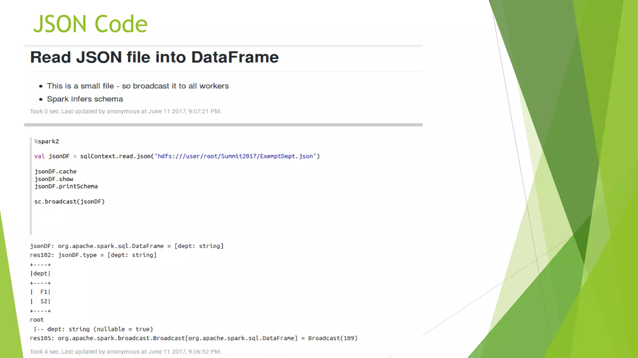Image resolution: width=638 pixels, height=358 pixels.
Task: Click the dept table column header
Action: pos(40,273)
